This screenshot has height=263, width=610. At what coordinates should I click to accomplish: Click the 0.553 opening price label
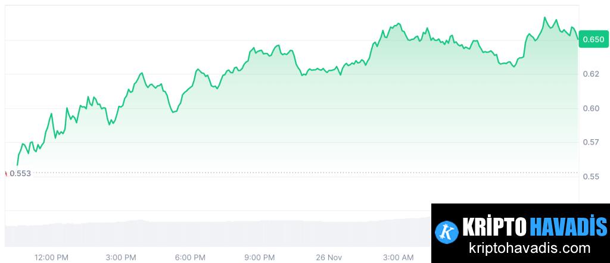point(20,173)
